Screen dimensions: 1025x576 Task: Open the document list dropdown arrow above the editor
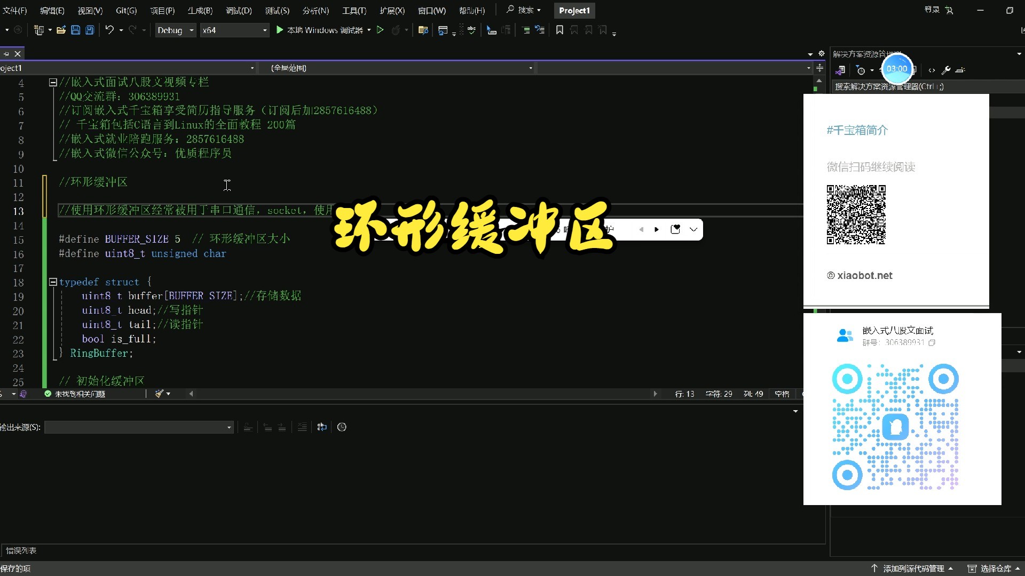click(810, 54)
